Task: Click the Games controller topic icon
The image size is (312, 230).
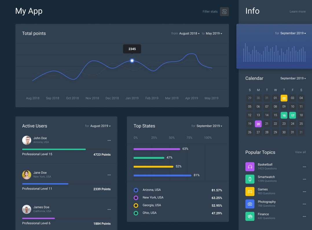Action: [x=250, y=192]
